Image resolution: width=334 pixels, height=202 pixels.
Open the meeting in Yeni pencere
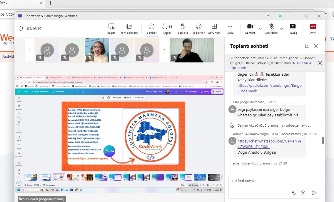tap(129, 29)
